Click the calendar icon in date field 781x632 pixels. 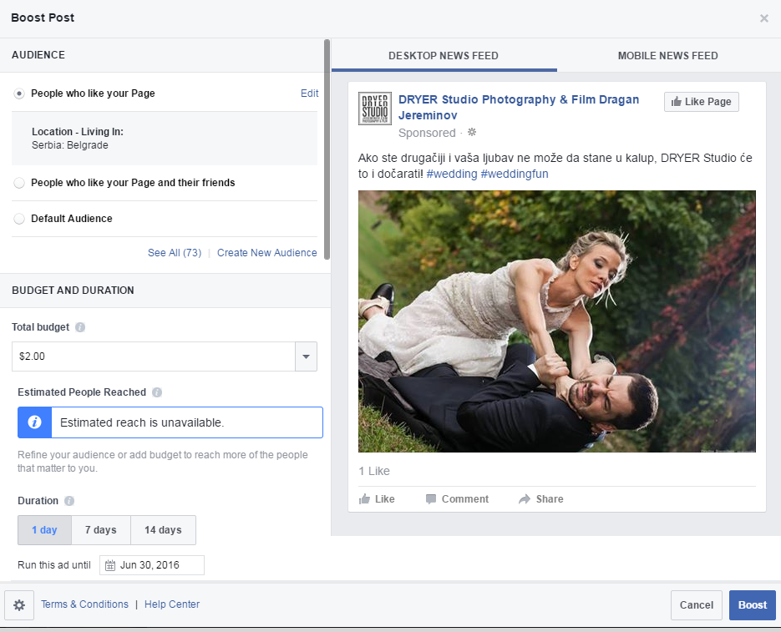coord(110,565)
